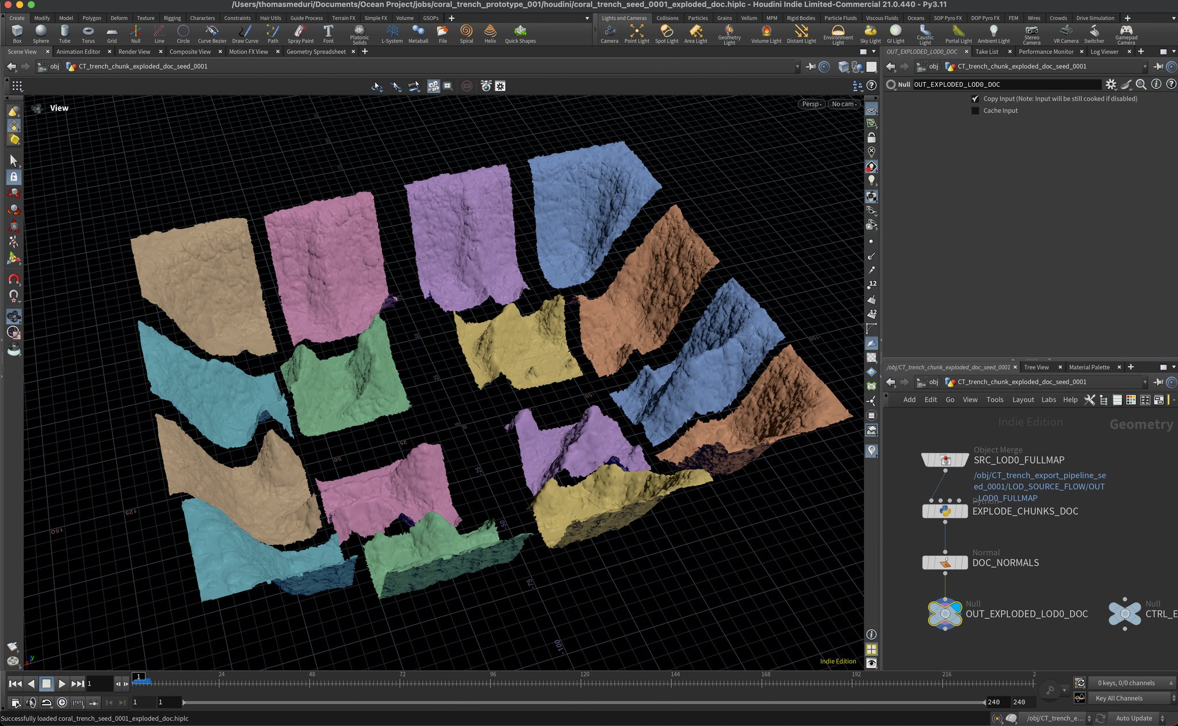
Task: Open parameter gear settings menu
Action: click(x=1111, y=85)
